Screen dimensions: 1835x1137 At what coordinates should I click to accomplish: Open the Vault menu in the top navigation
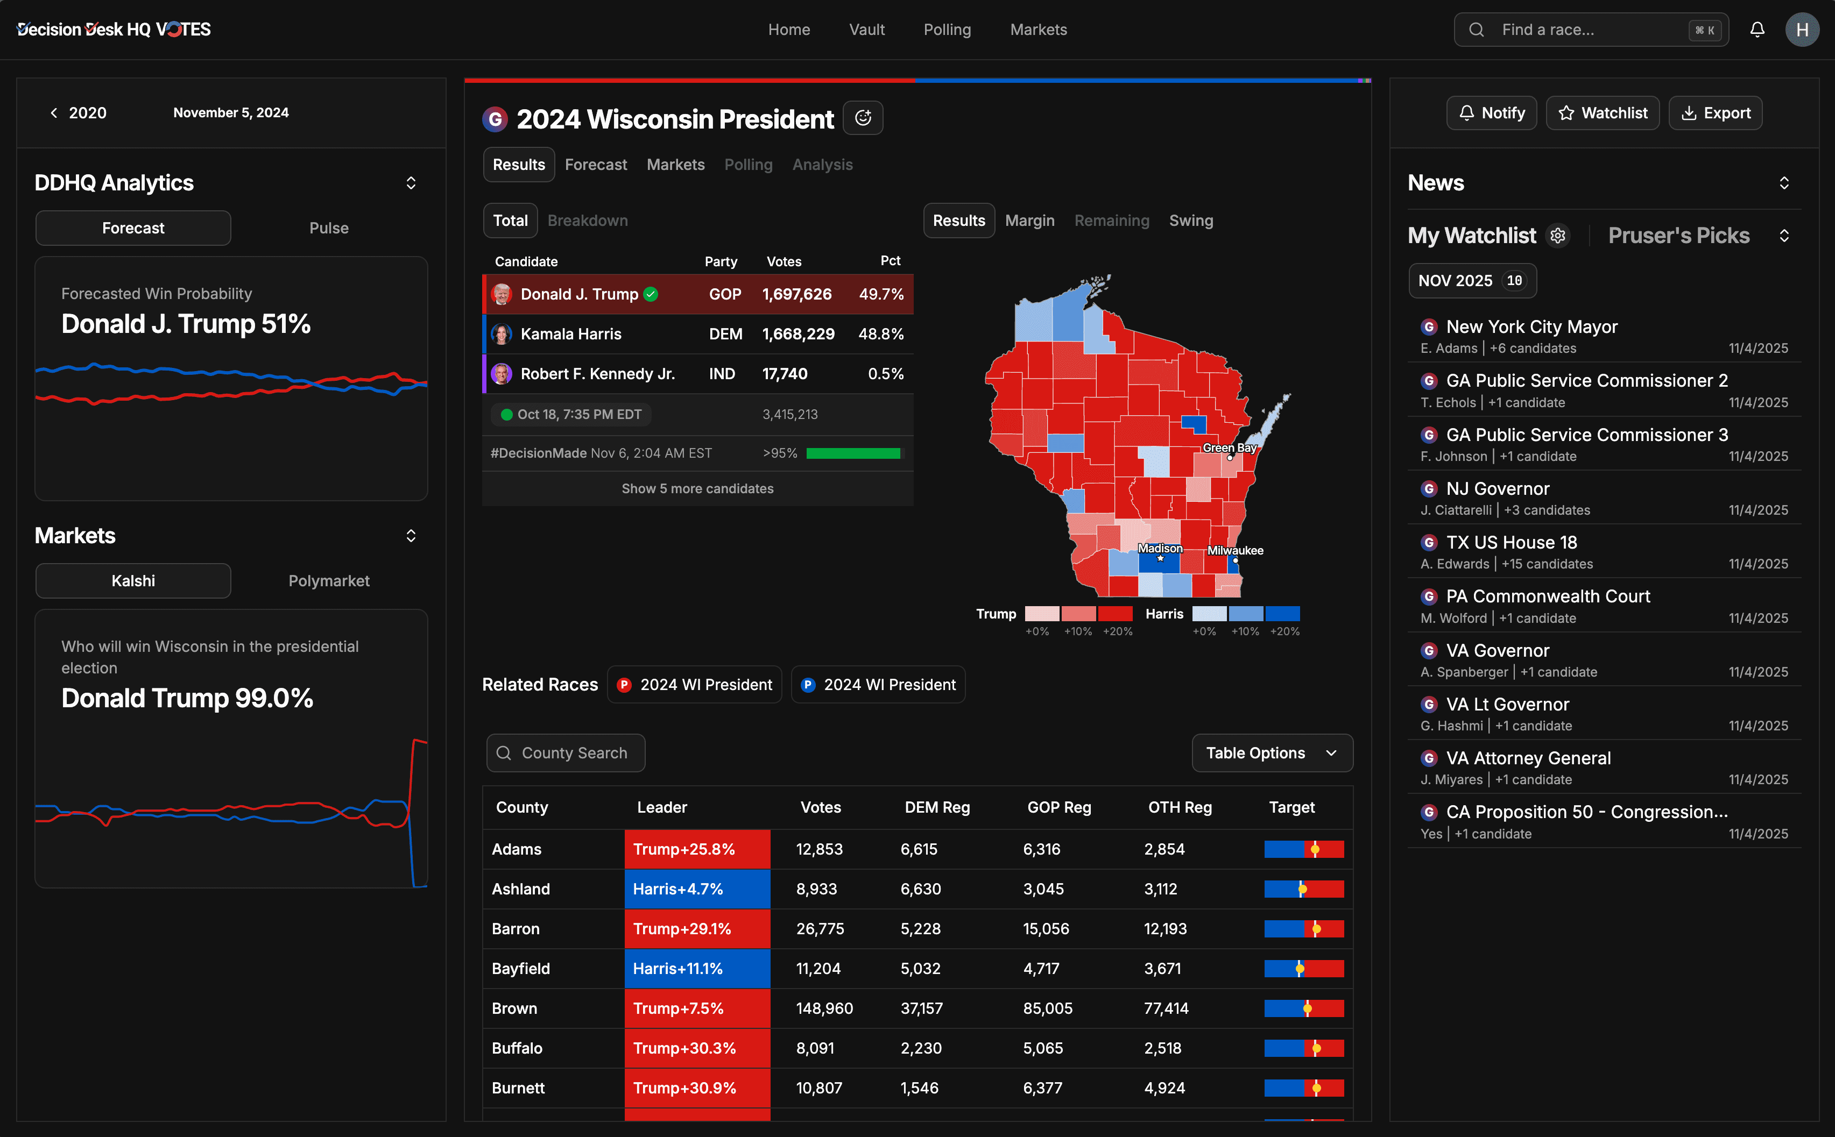point(867,30)
